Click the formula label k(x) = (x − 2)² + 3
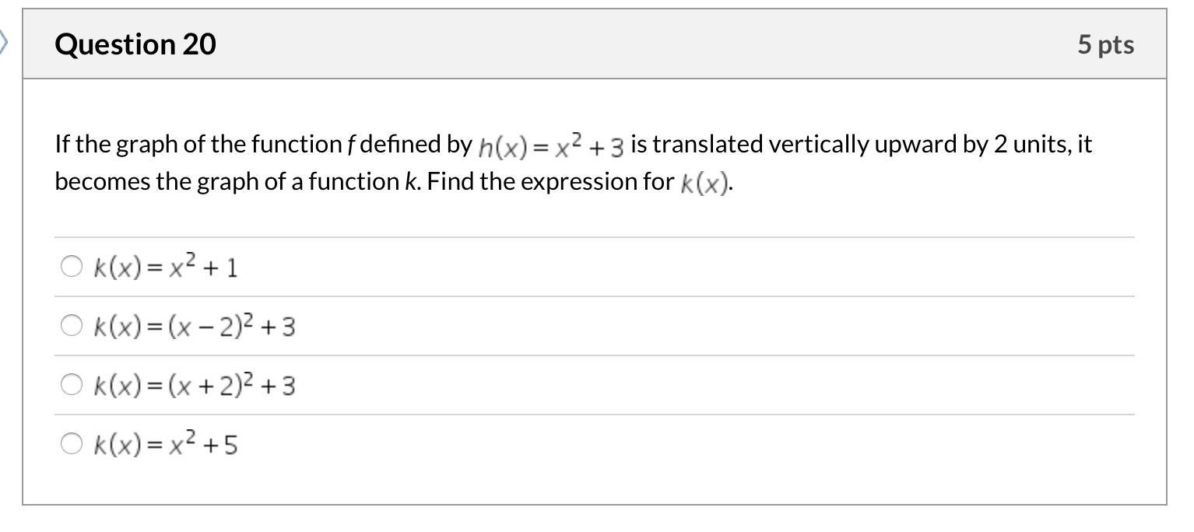The image size is (1194, 532). pos(194,327)
